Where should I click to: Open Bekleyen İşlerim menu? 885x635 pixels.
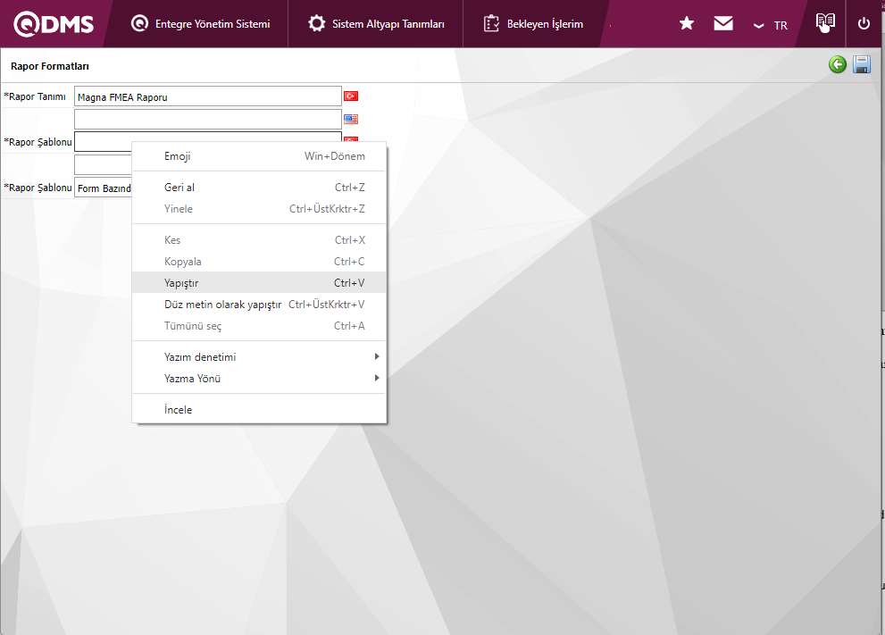(533, 24)
